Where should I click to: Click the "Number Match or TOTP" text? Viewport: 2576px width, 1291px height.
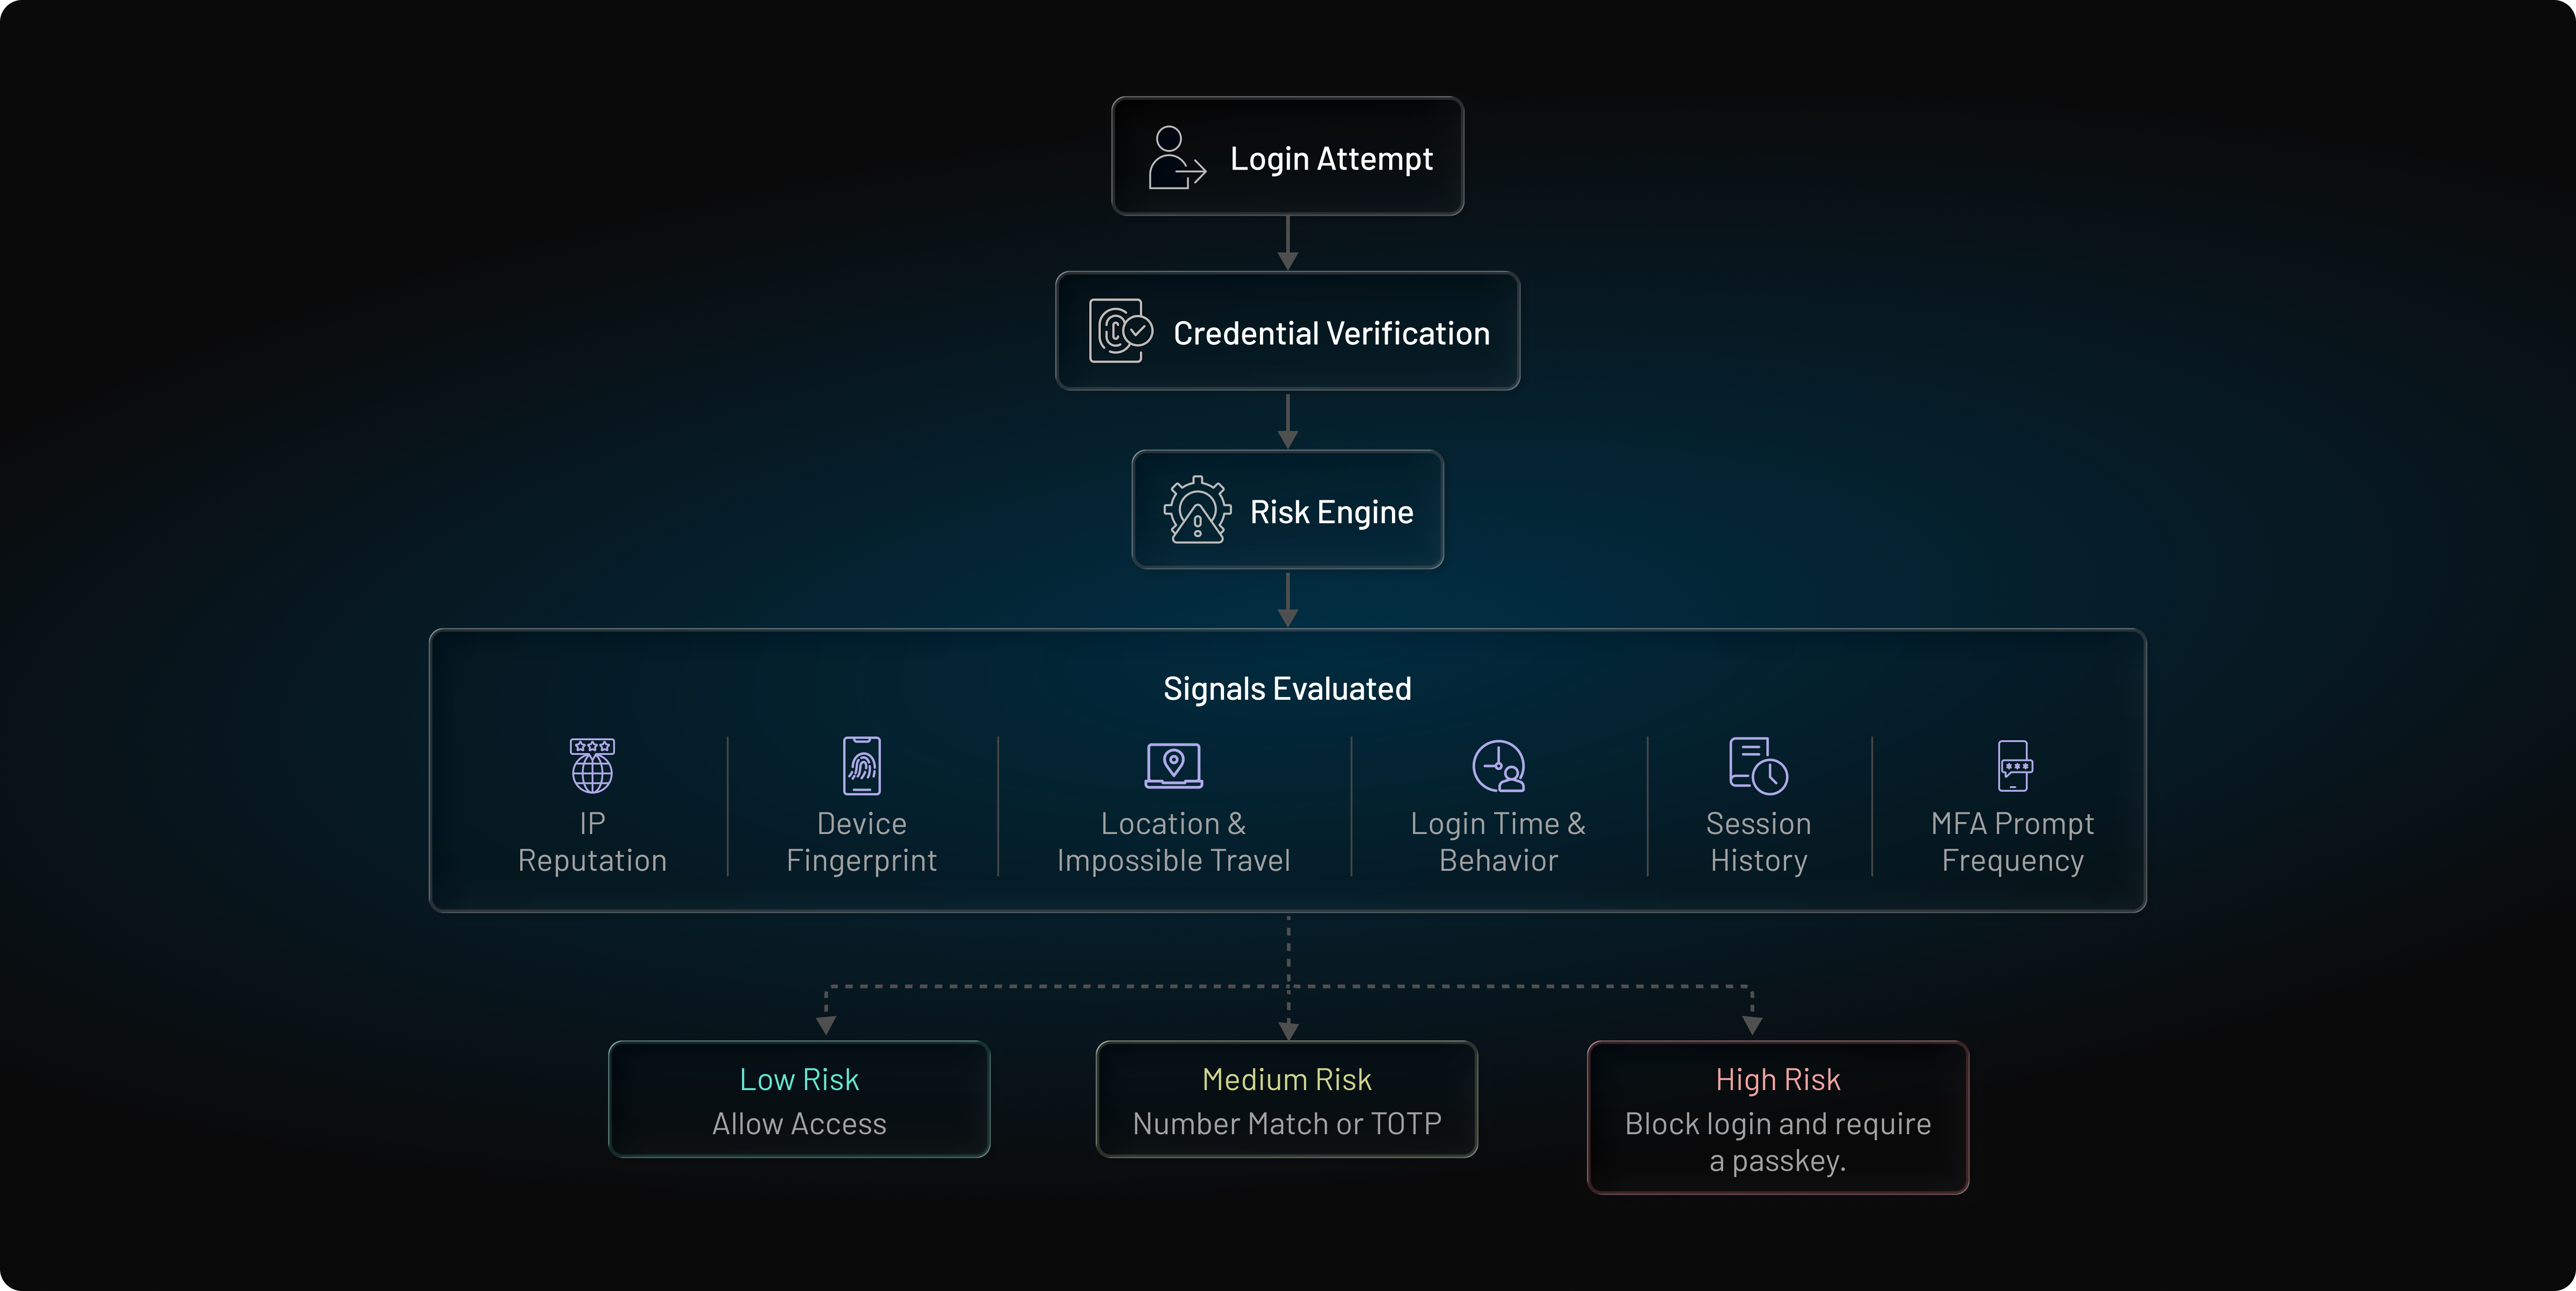1287,1124
